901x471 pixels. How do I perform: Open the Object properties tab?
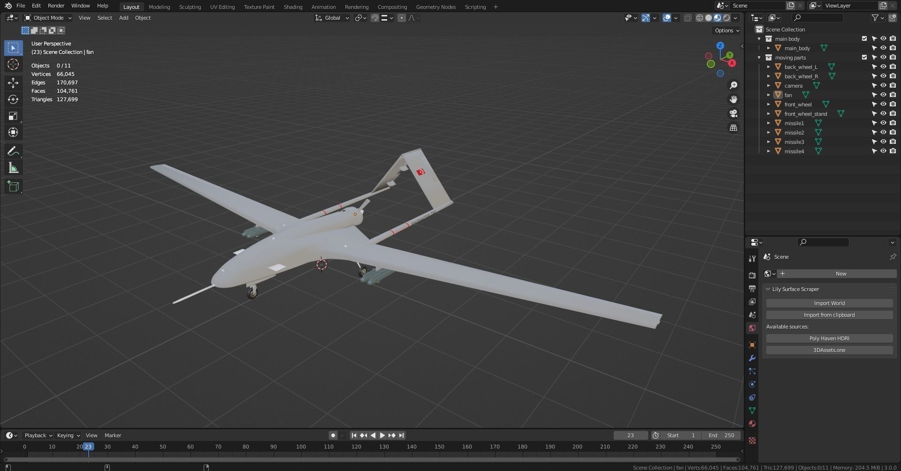(x=752, y=344)
